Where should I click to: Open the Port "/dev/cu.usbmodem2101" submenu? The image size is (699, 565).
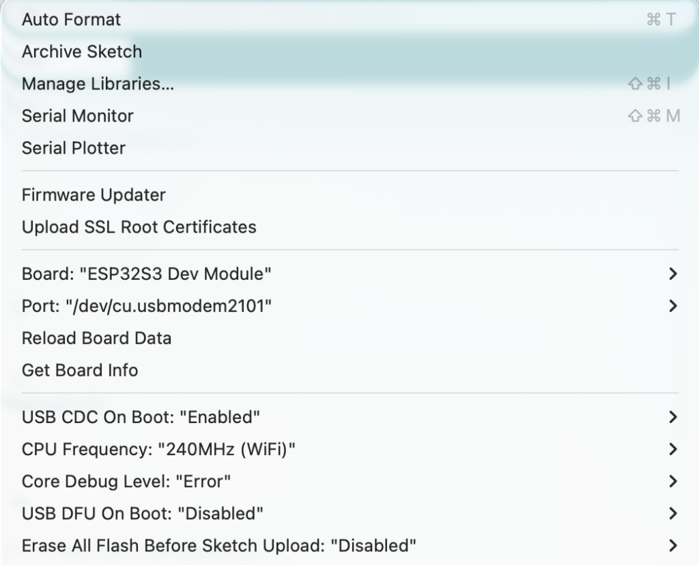(x=147, y=306)
